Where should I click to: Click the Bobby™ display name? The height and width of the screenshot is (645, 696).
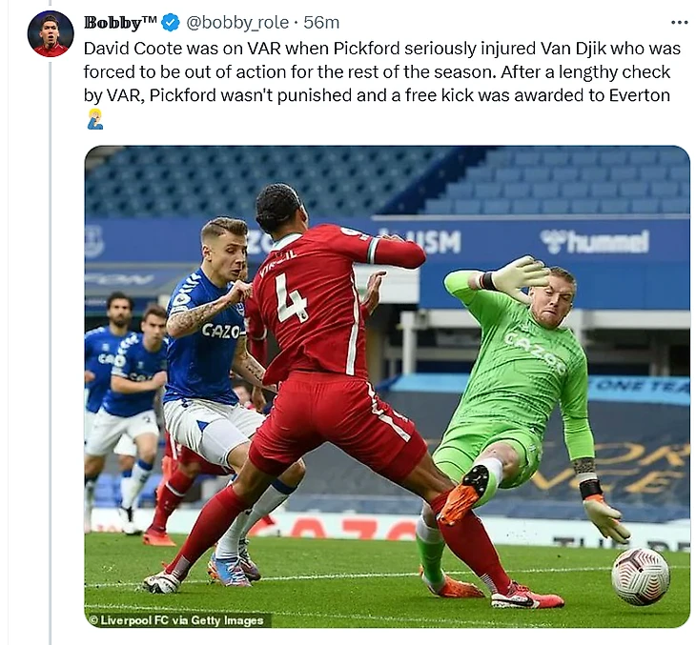120,22
